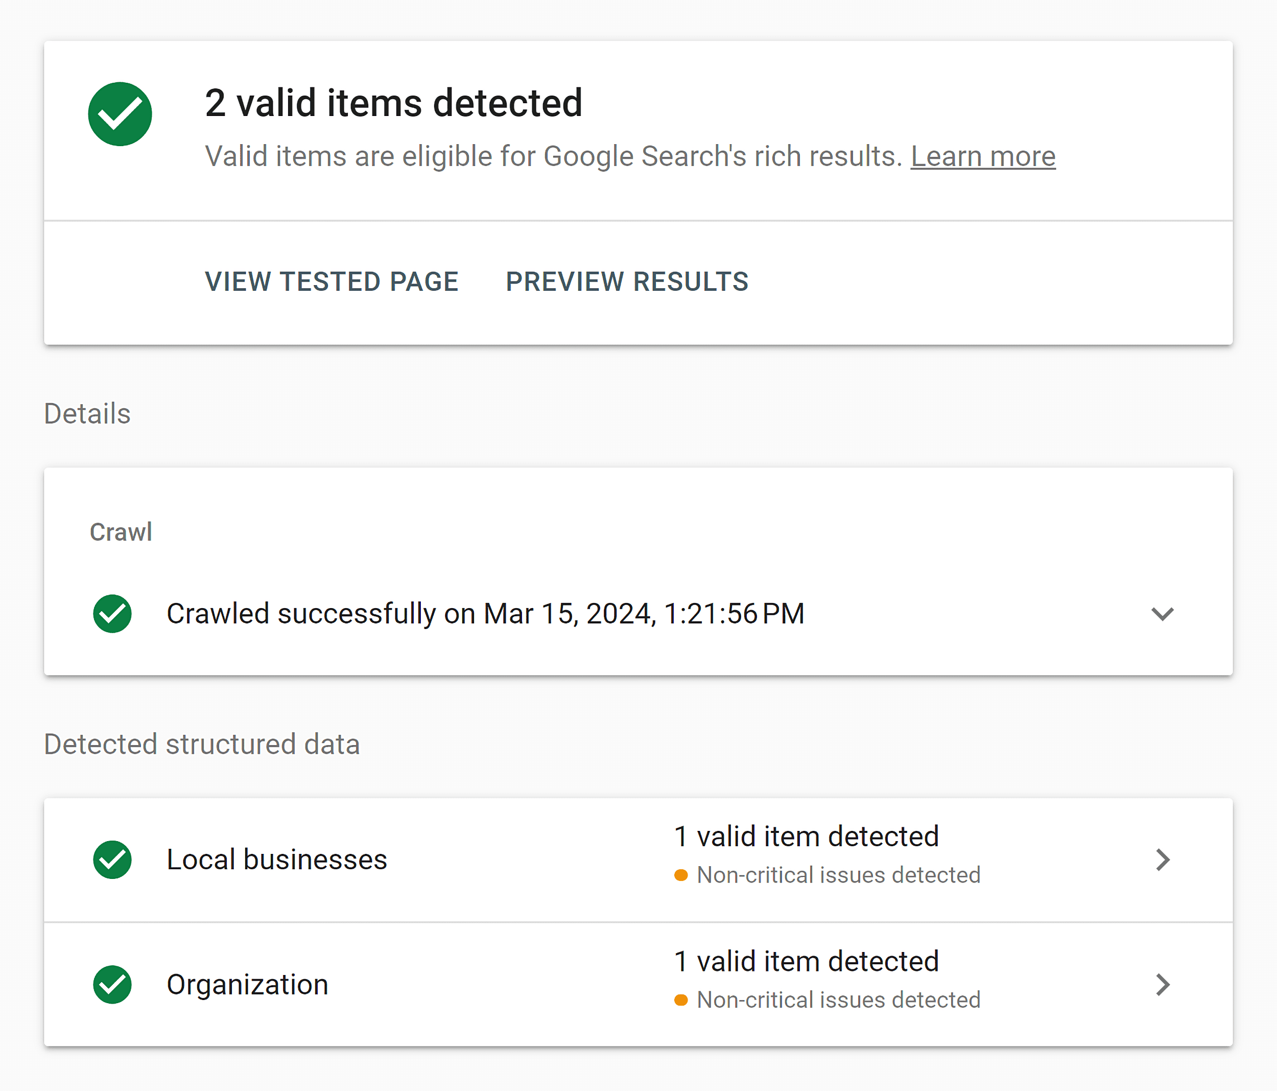Open the Learn more link
Viewport: 1277px width, 1091px height.
(982, 156)
